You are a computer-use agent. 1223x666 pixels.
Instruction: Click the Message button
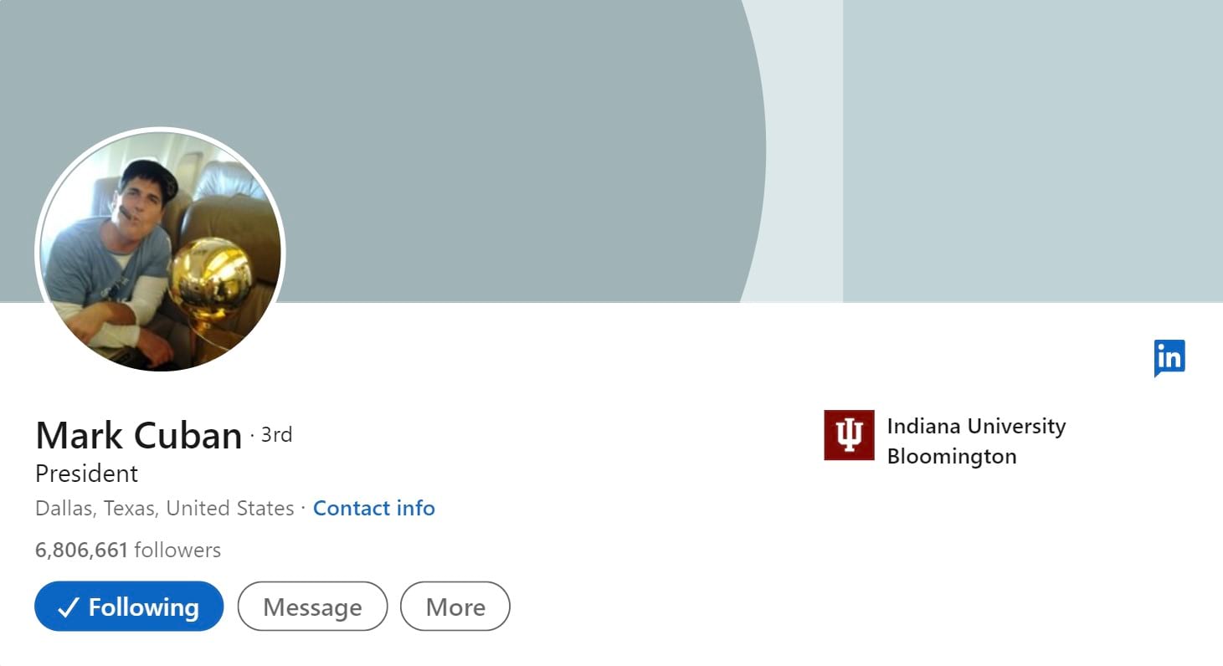coord(312,607)
